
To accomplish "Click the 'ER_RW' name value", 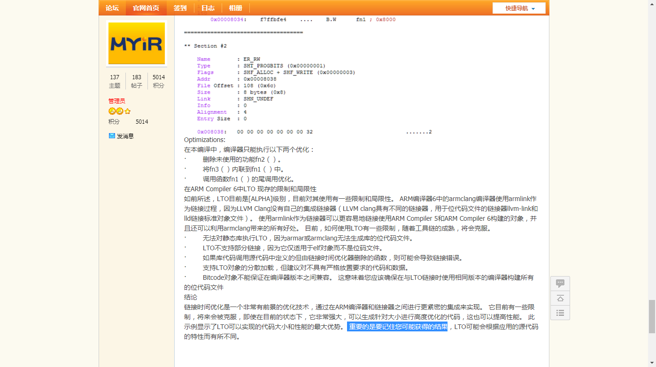I will tap(252, 59).
